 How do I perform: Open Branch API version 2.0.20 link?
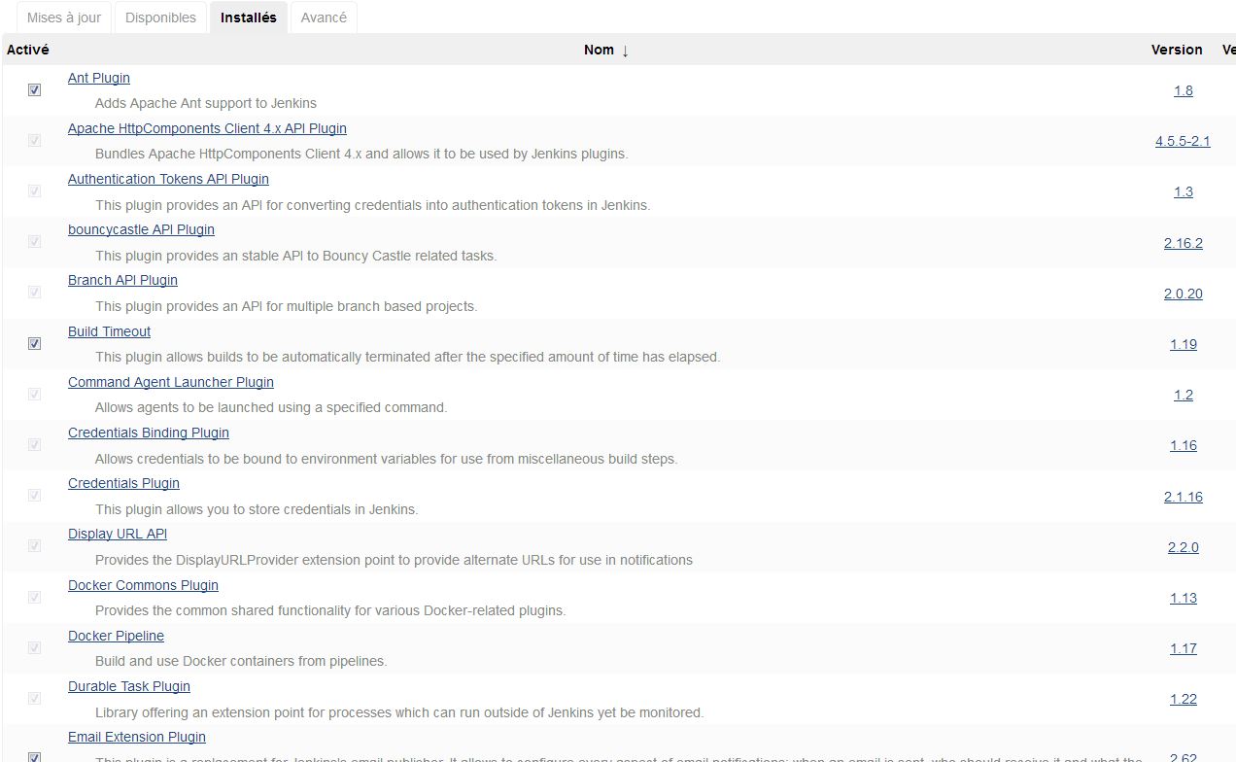pos(1183,294)
